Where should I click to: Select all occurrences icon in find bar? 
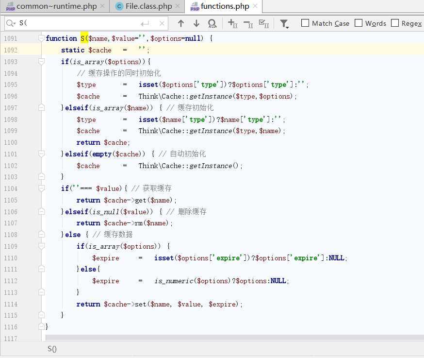pyautogui.click(x=264, y=23)
